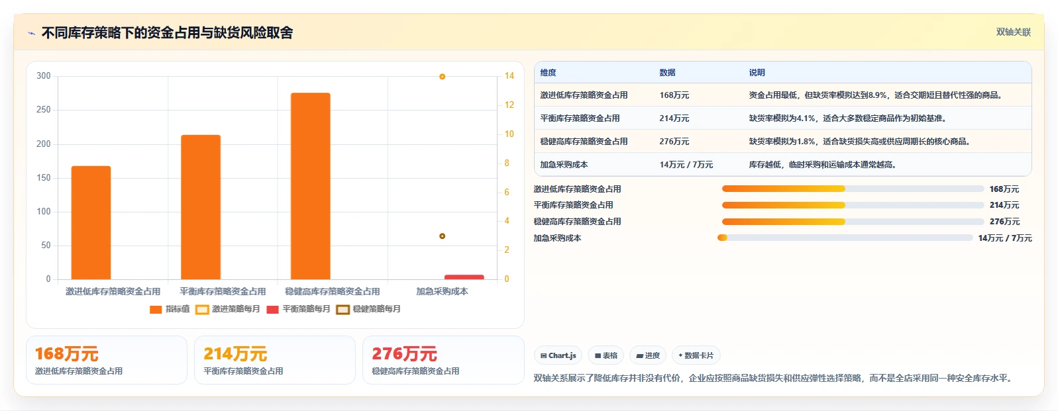
Task: Click the progress bar of 稳健高库存策略资金占用
Action: 853,222
